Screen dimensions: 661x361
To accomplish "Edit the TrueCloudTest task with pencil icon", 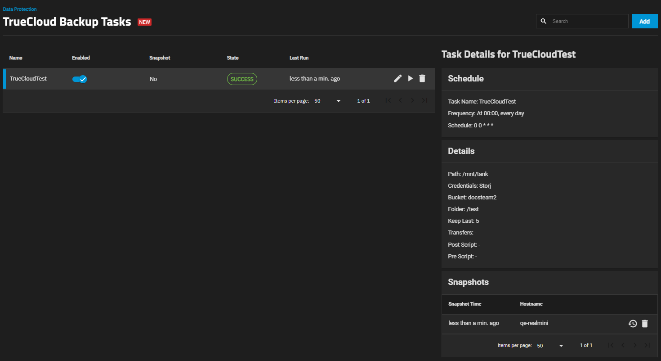I will pos(397,79).
